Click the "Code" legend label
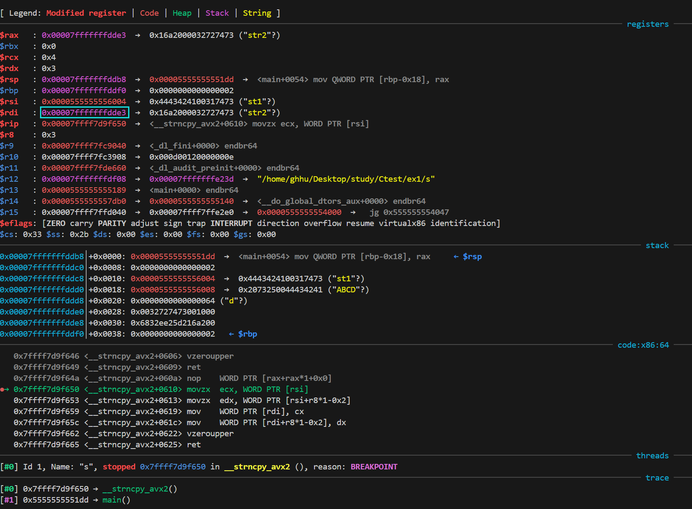 149,13
